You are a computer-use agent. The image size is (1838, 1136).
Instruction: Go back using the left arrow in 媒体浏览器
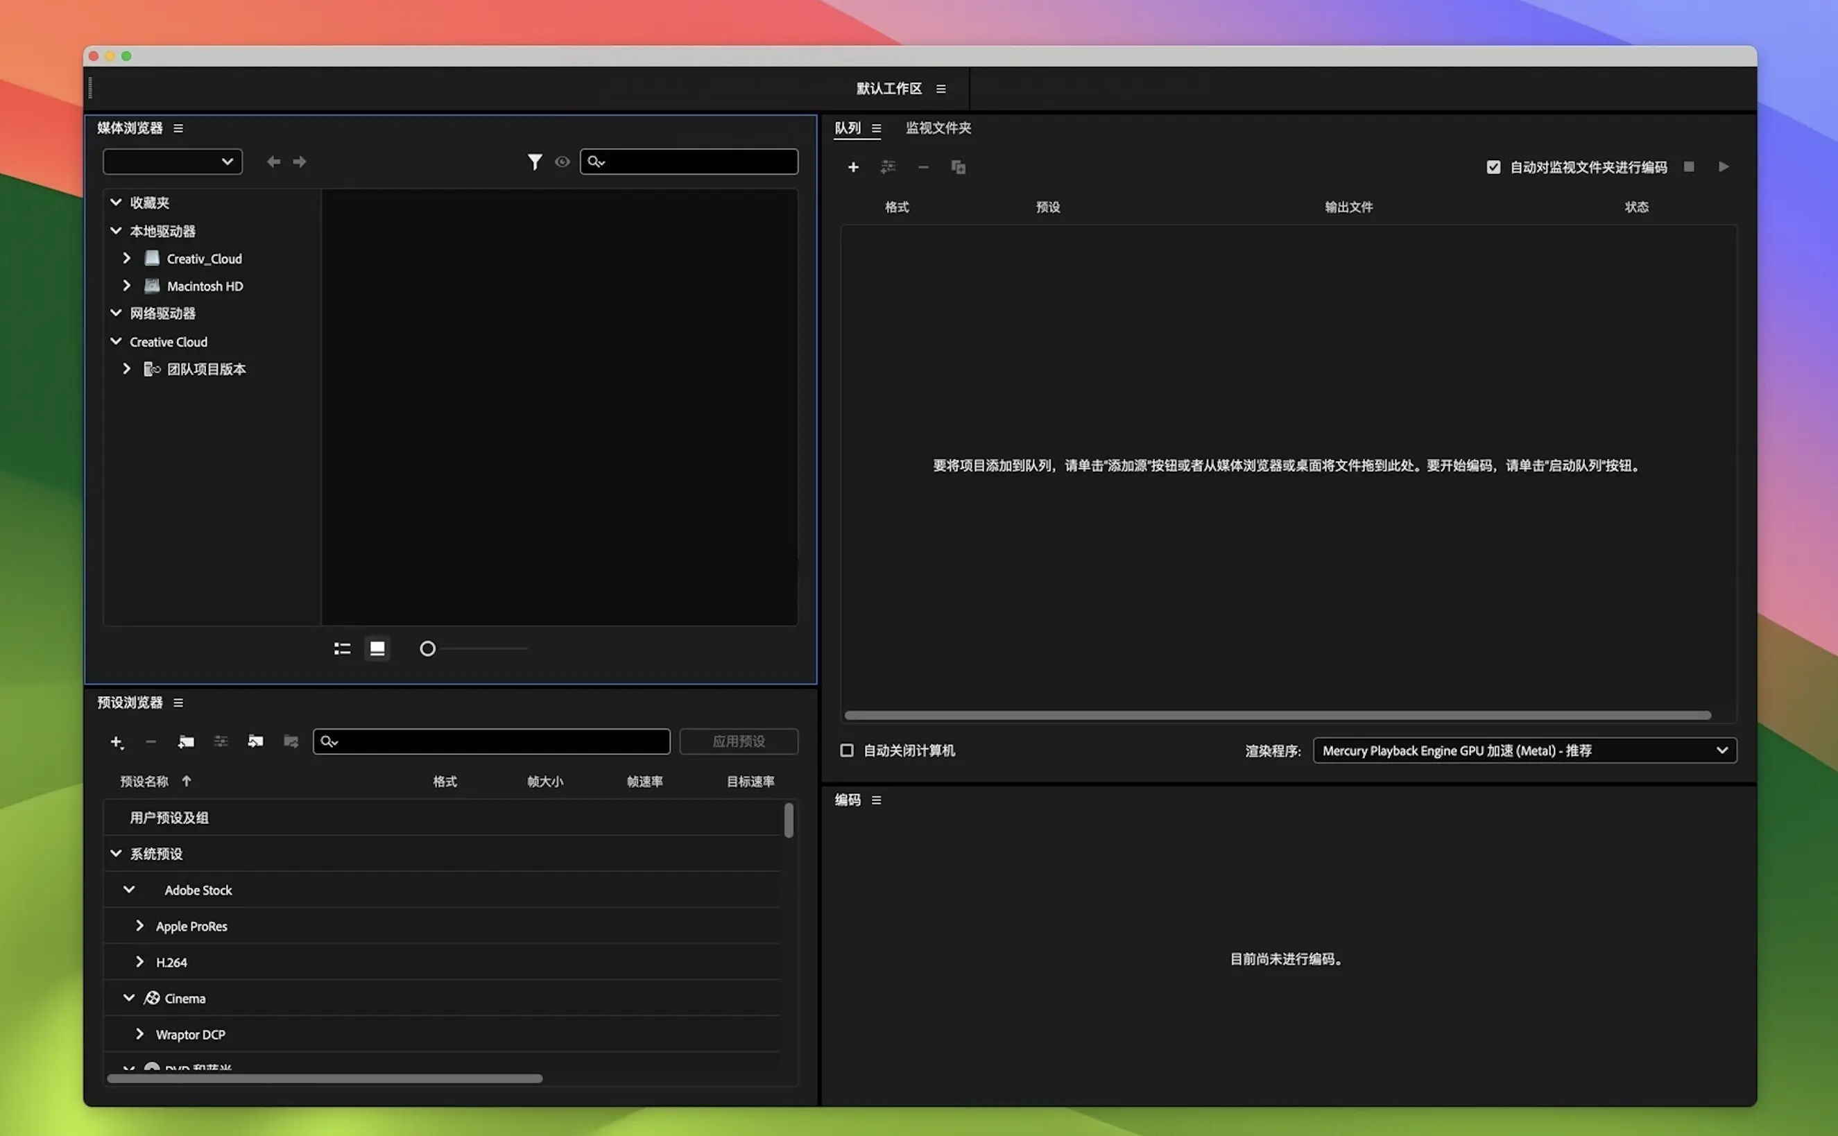click(273, 162)
